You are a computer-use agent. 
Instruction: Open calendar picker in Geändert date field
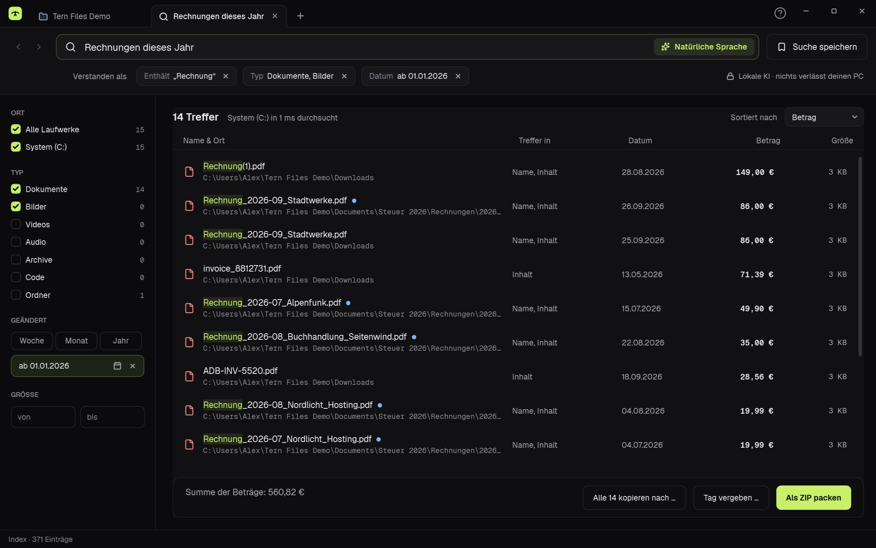[117, 366]
